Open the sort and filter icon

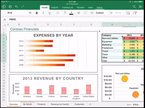tap(135, 13)
